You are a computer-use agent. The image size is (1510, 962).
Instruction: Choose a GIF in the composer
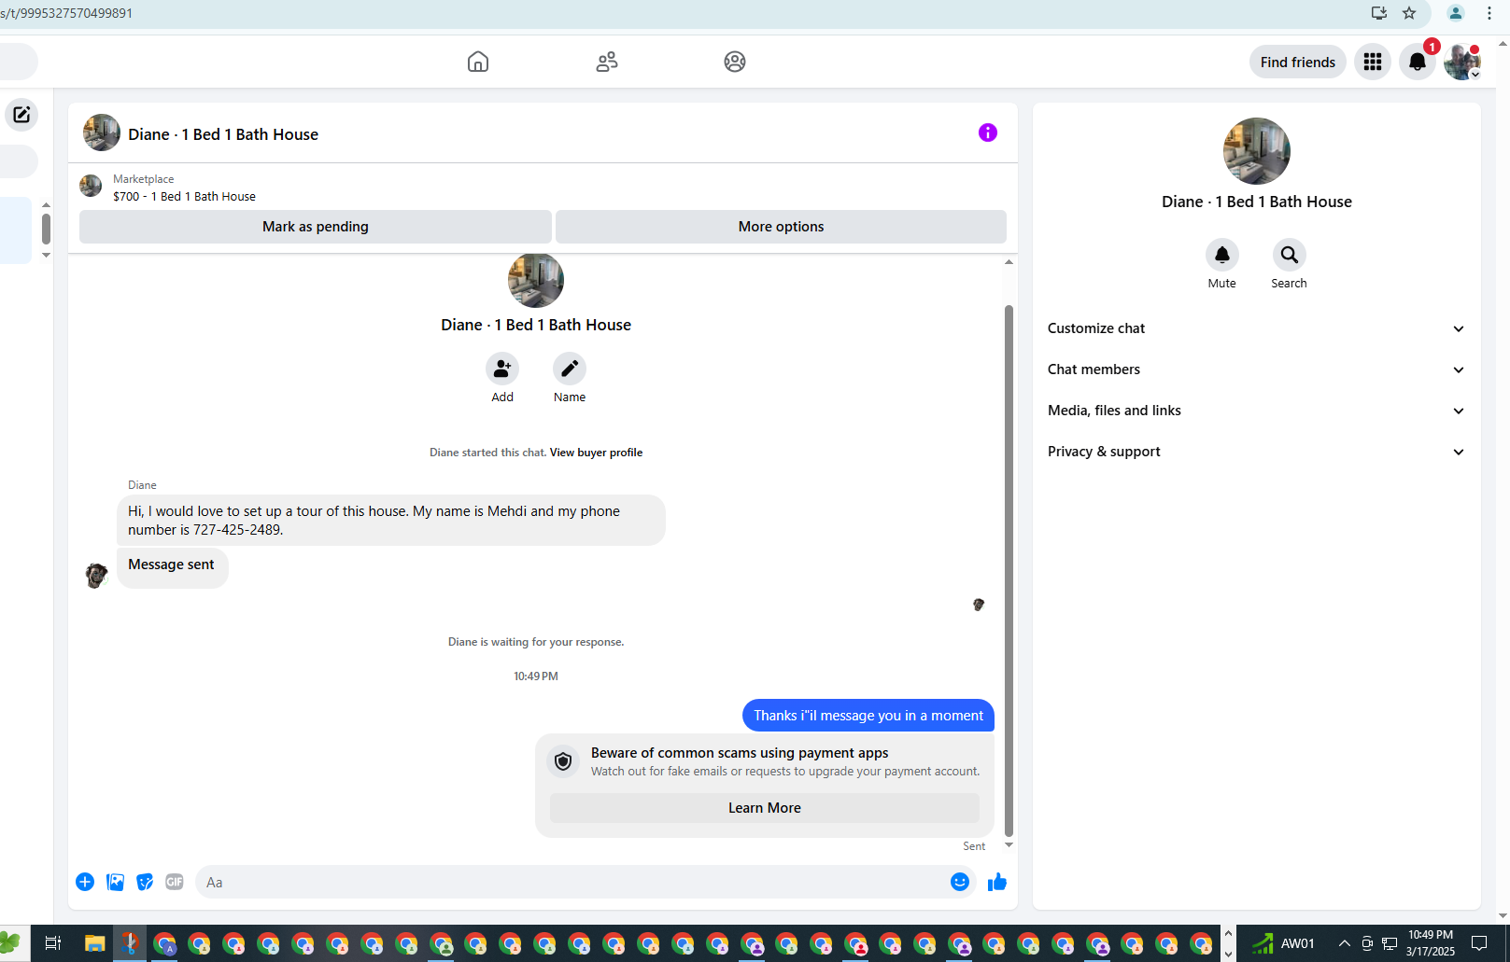coord(175,882)
